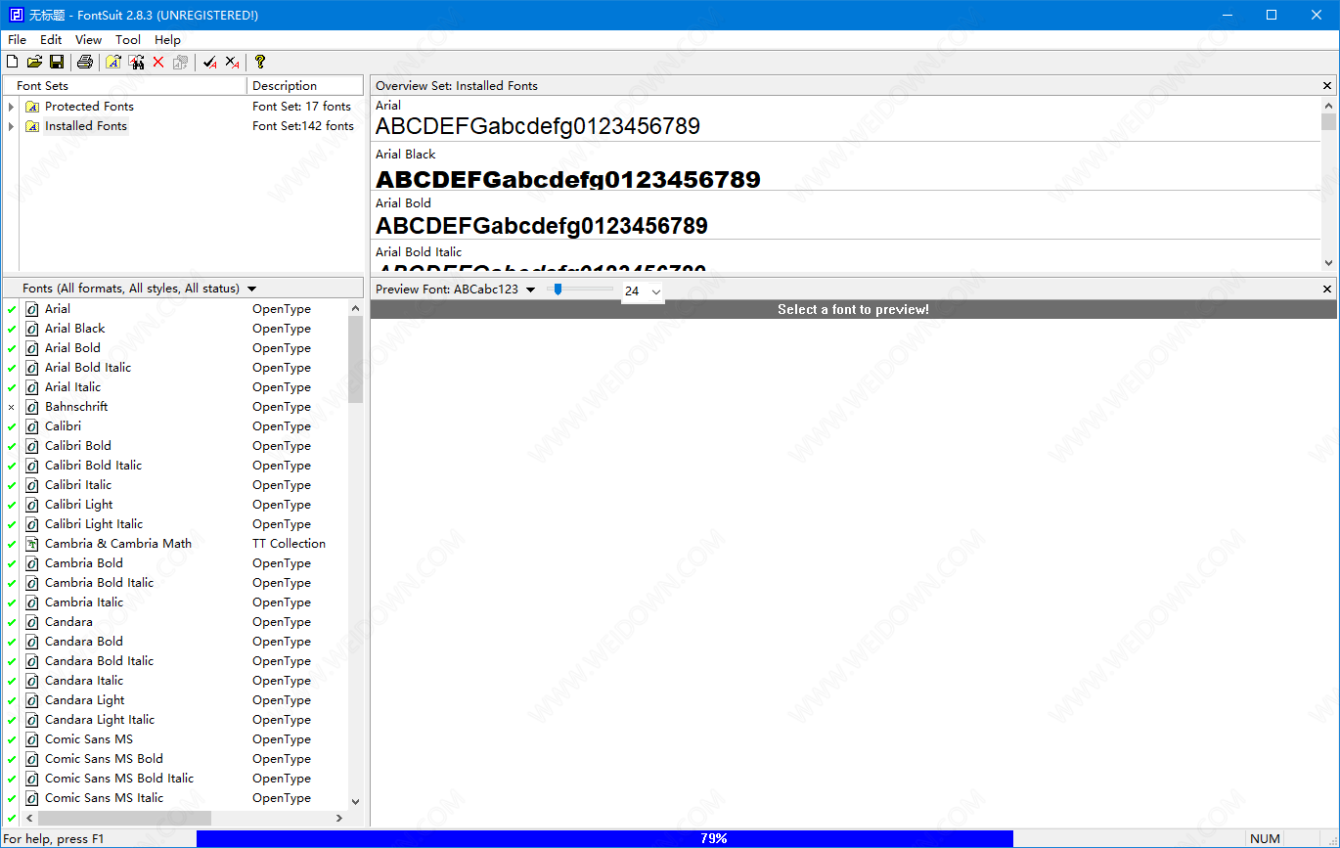
Task: Open the Preview Font text dropdown arrow
Action: [530, 290]
